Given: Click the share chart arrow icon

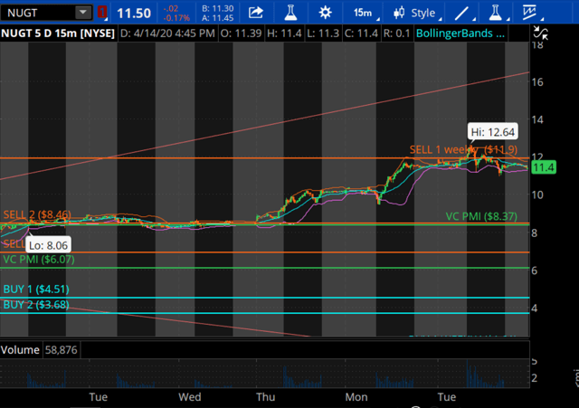Looking at the screenshot, I should coord(255,13).
